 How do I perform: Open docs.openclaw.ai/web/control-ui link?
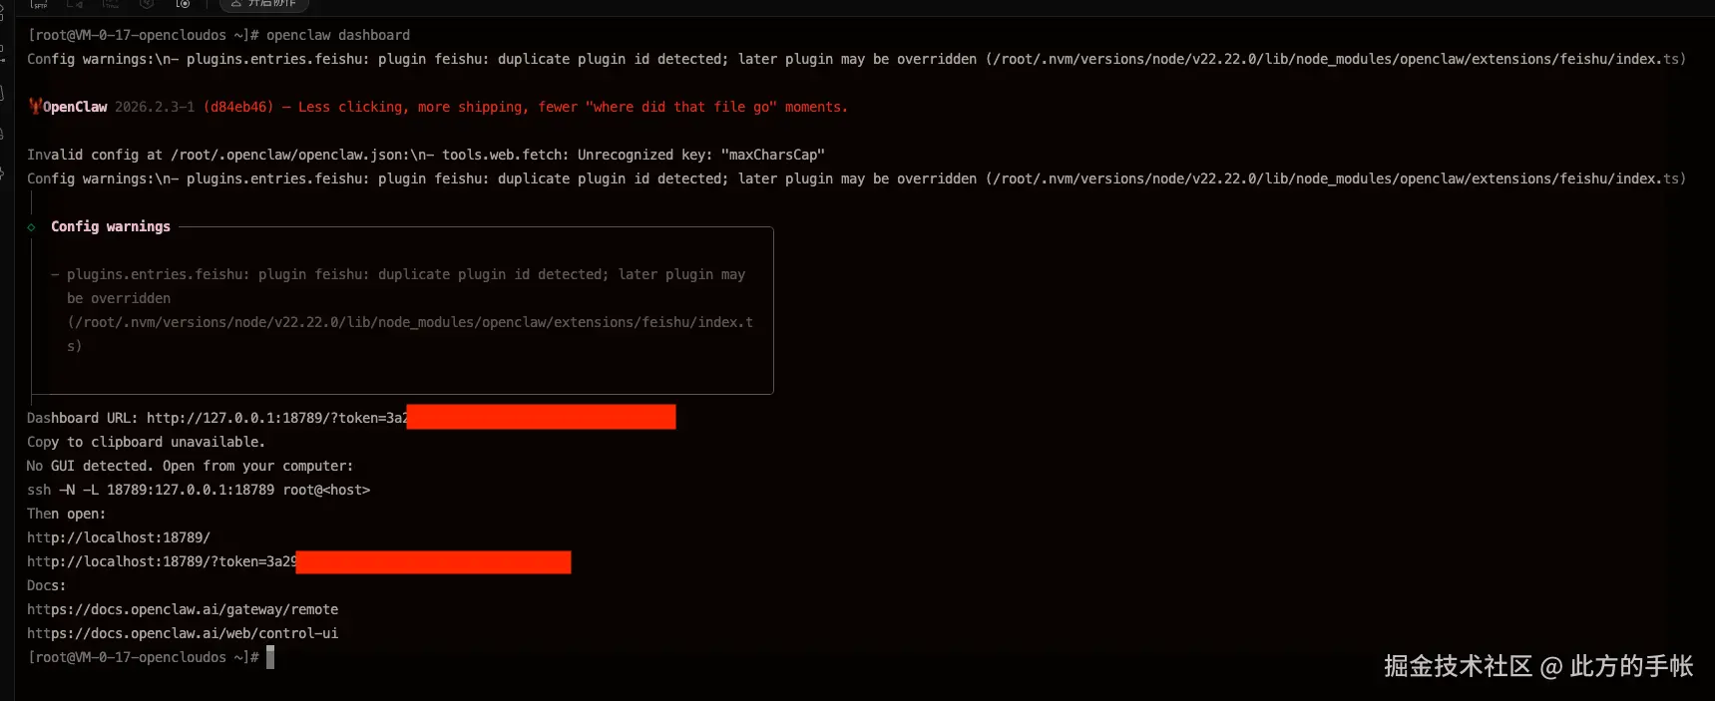tap(183, 633)
